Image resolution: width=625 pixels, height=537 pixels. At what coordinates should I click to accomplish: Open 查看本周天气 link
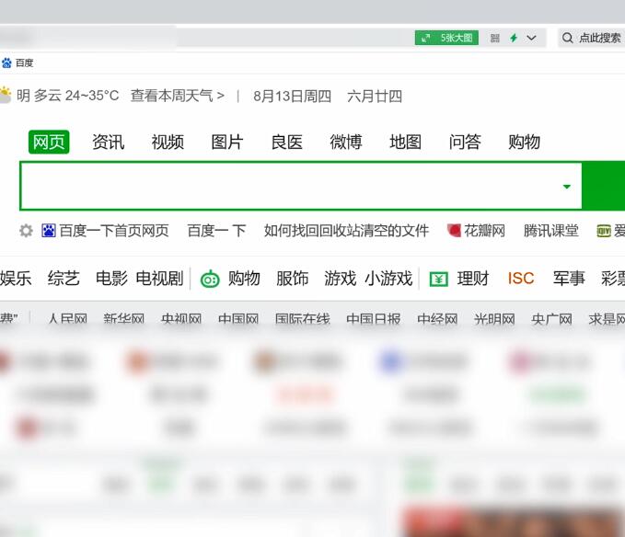coord(178,96)
